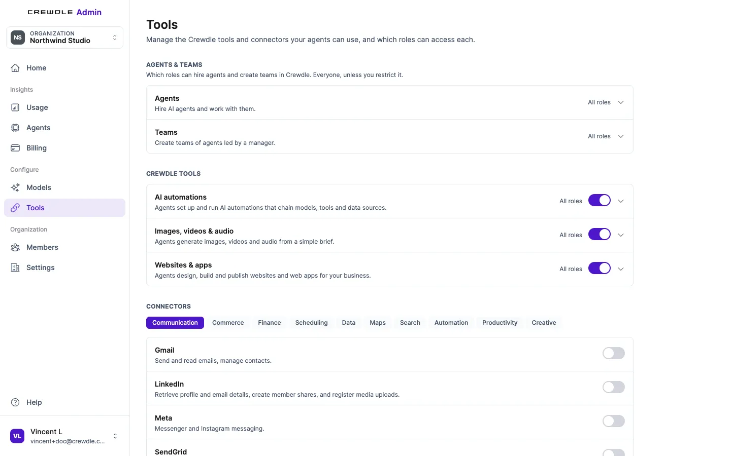Click the Home house icon in sidebar

(x=15, y=68)
